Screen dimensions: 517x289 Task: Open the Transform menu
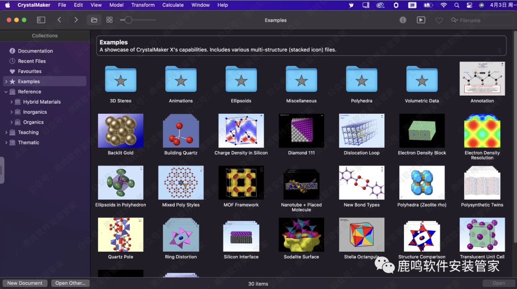point(143,5)
